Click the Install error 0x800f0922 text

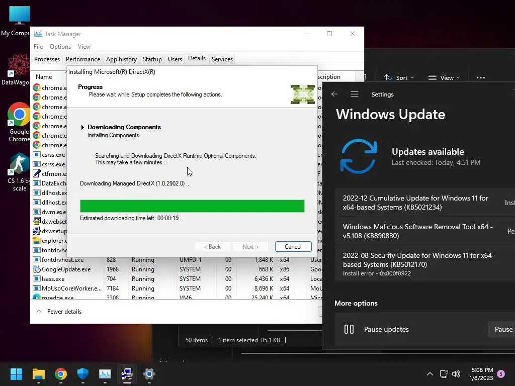tap(377, 273)
